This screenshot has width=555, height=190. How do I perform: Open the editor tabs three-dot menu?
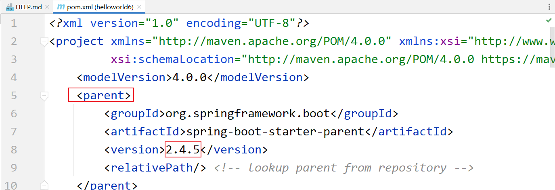coord(549,7)
